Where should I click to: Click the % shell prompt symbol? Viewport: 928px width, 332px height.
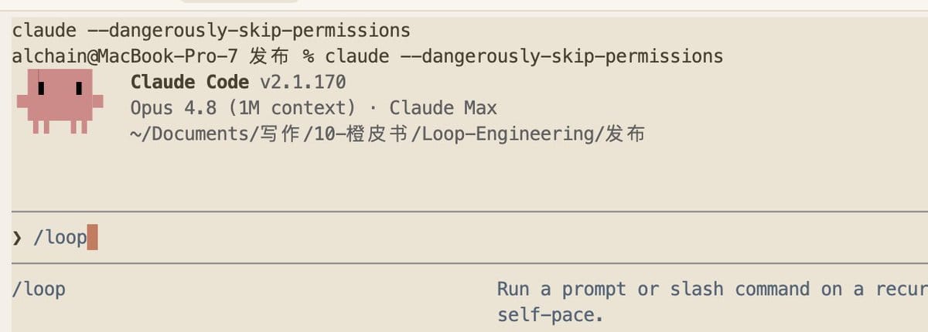coord(307,57)
